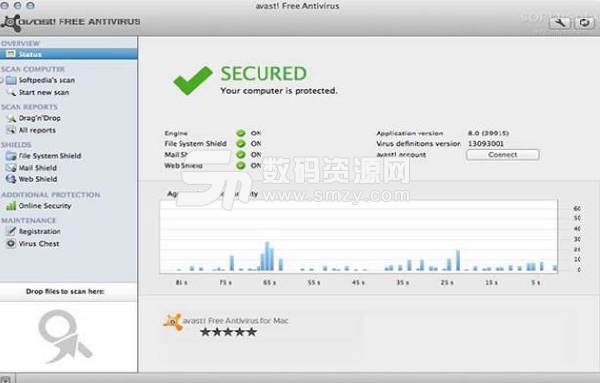The width and height of the screenshot is (600, 383).
Task: Click the Connect button for avast! account
Action: click(x=502, y=154)
